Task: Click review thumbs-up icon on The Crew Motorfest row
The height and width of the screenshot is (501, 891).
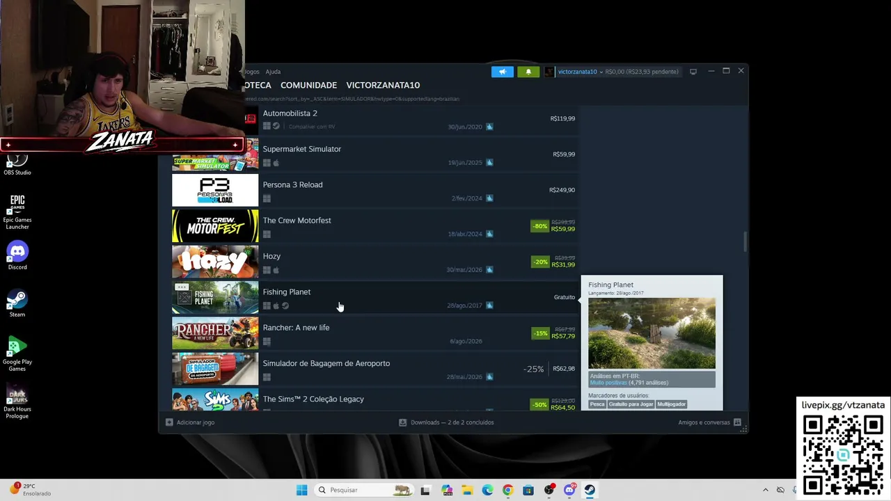Action: pos(489,234)
